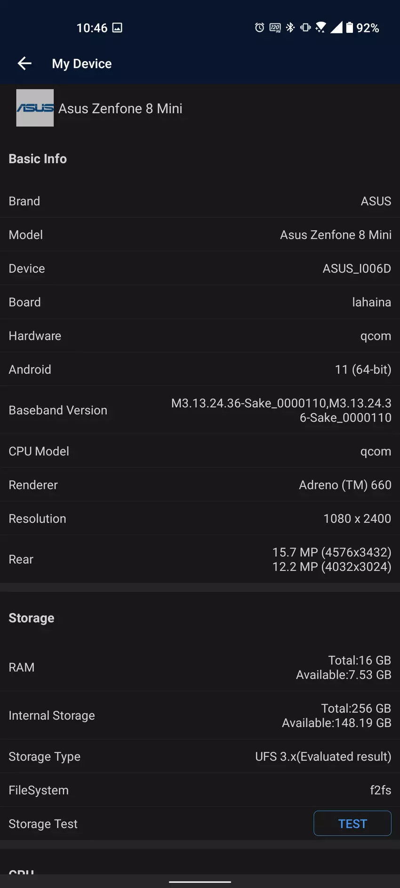Tap the ASUS logo thumbnail
400x888 pixels.
pos(35,108)
